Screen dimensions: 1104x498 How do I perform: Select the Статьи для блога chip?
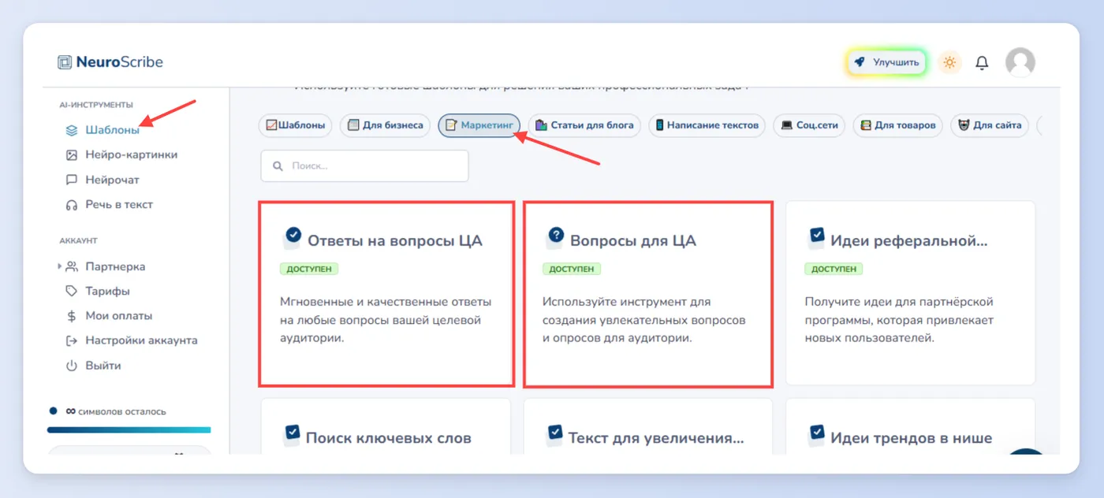(x=584, y=125)
